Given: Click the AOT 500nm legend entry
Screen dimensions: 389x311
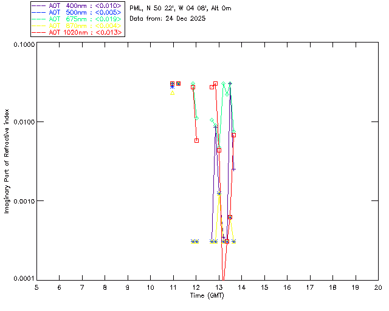Looking at the screenshot, I should [77, 12].
